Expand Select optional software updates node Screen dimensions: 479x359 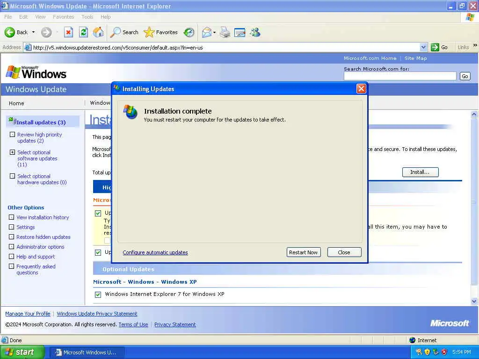(x=12, y=152)
